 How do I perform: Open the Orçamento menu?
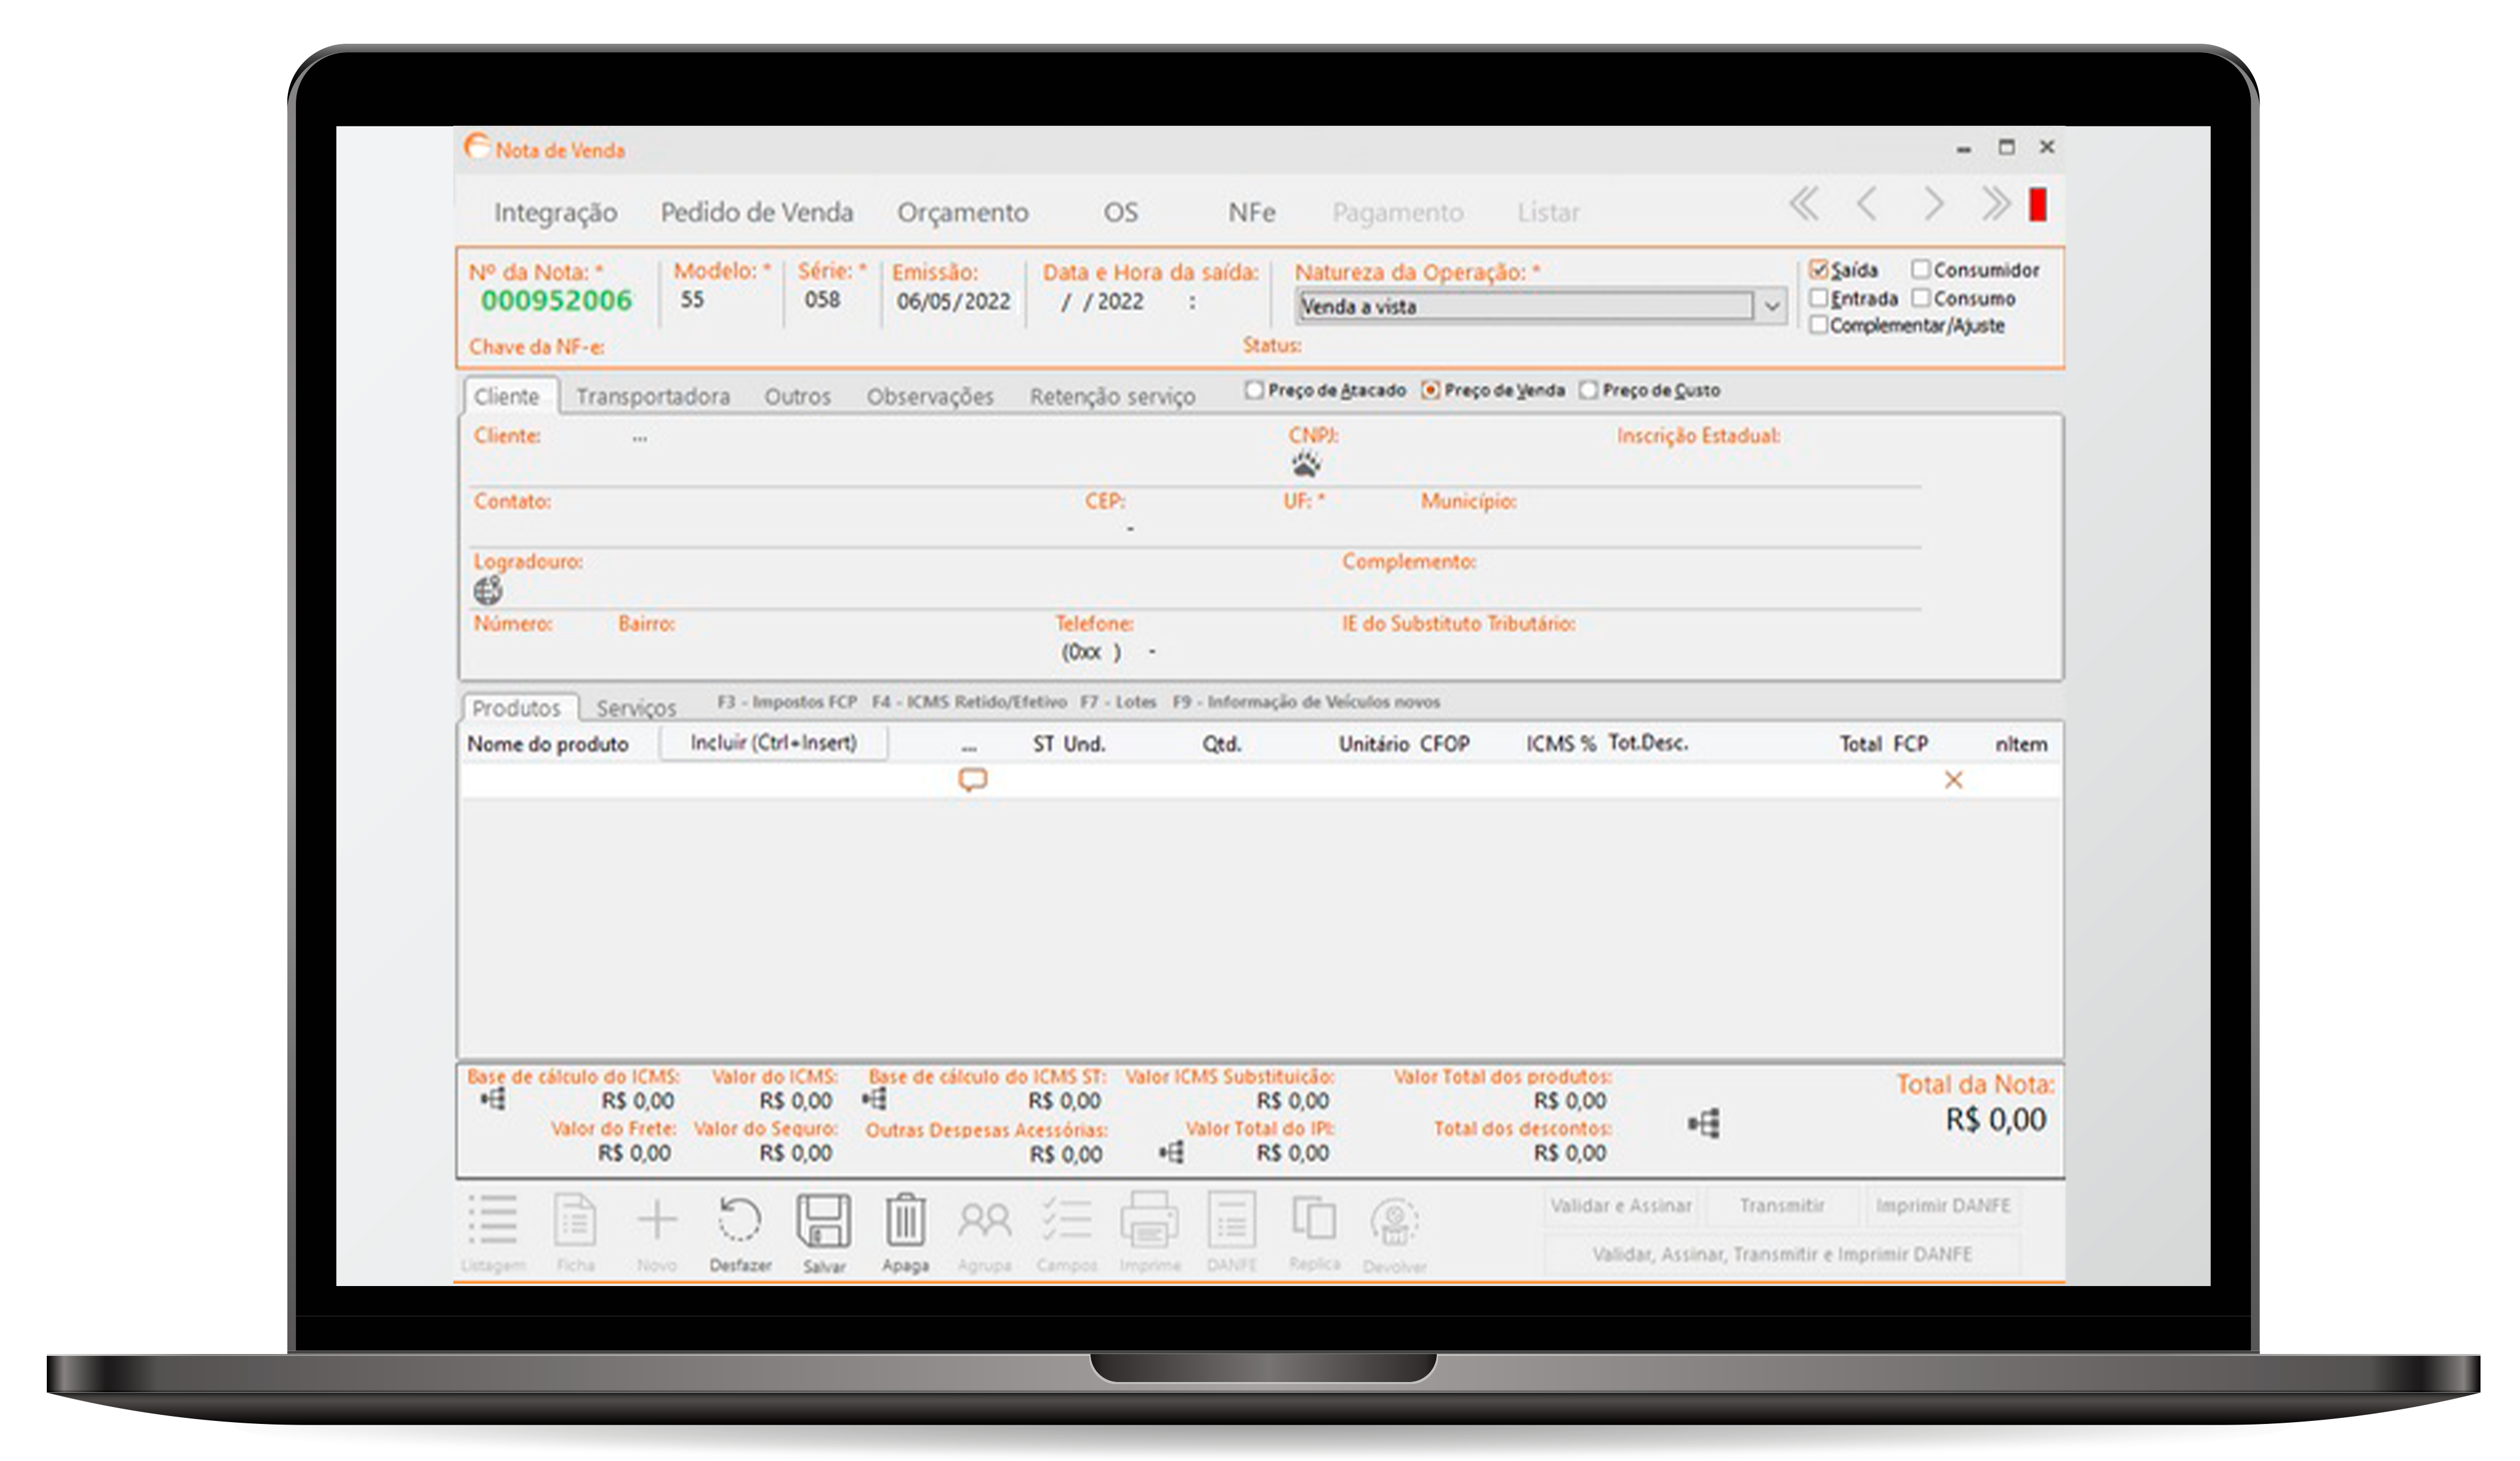[x=962, y=213]
